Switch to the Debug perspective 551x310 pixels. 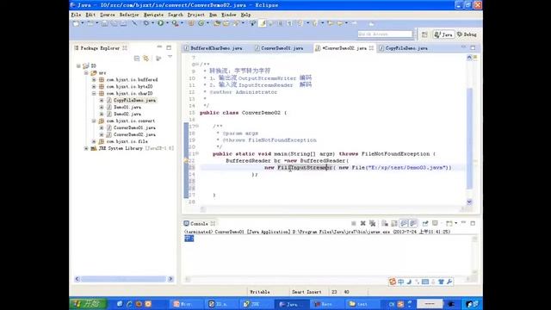(467, 34)
